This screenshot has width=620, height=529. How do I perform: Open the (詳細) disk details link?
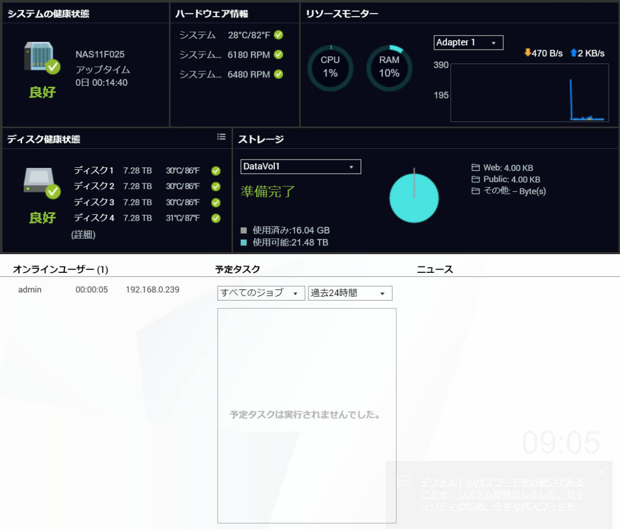click(83, 235)
